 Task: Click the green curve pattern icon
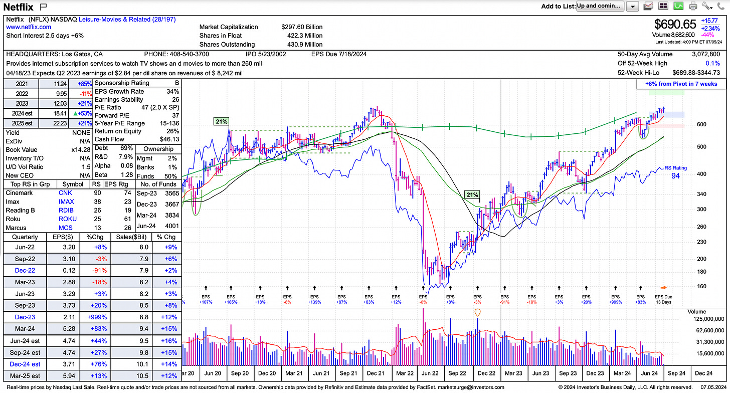(x=678, y=6)
